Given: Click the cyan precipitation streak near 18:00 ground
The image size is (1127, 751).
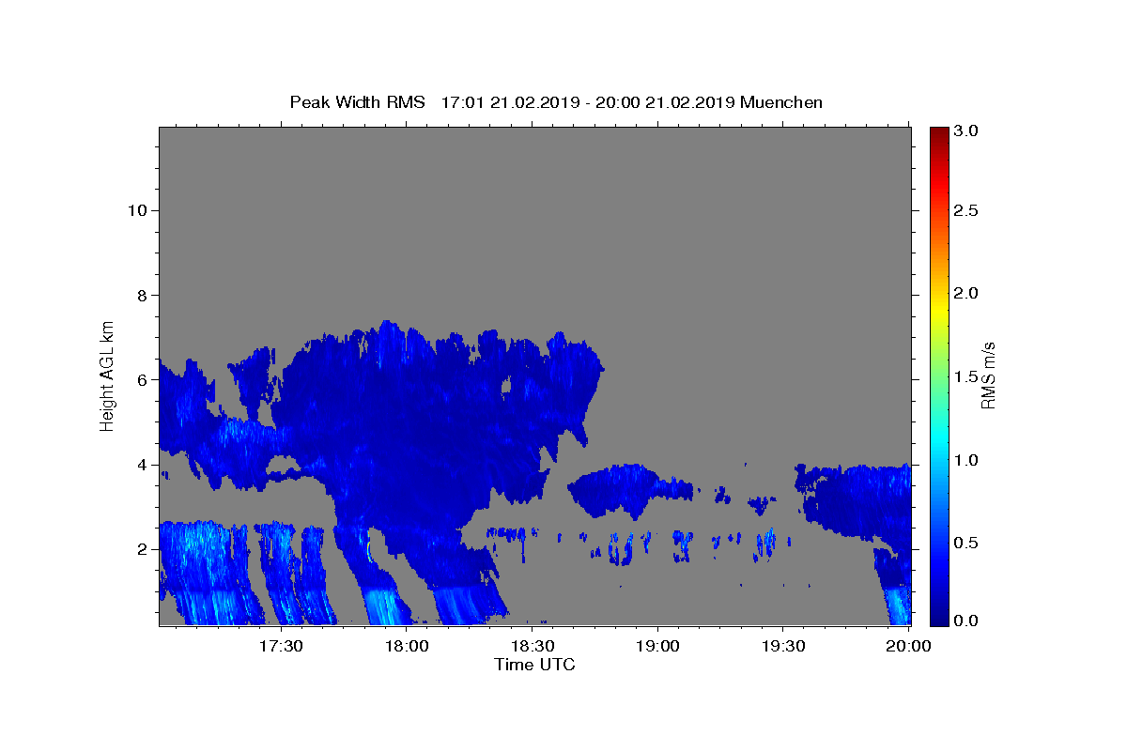Looking at the screenshot, I should tap(383, 606).
